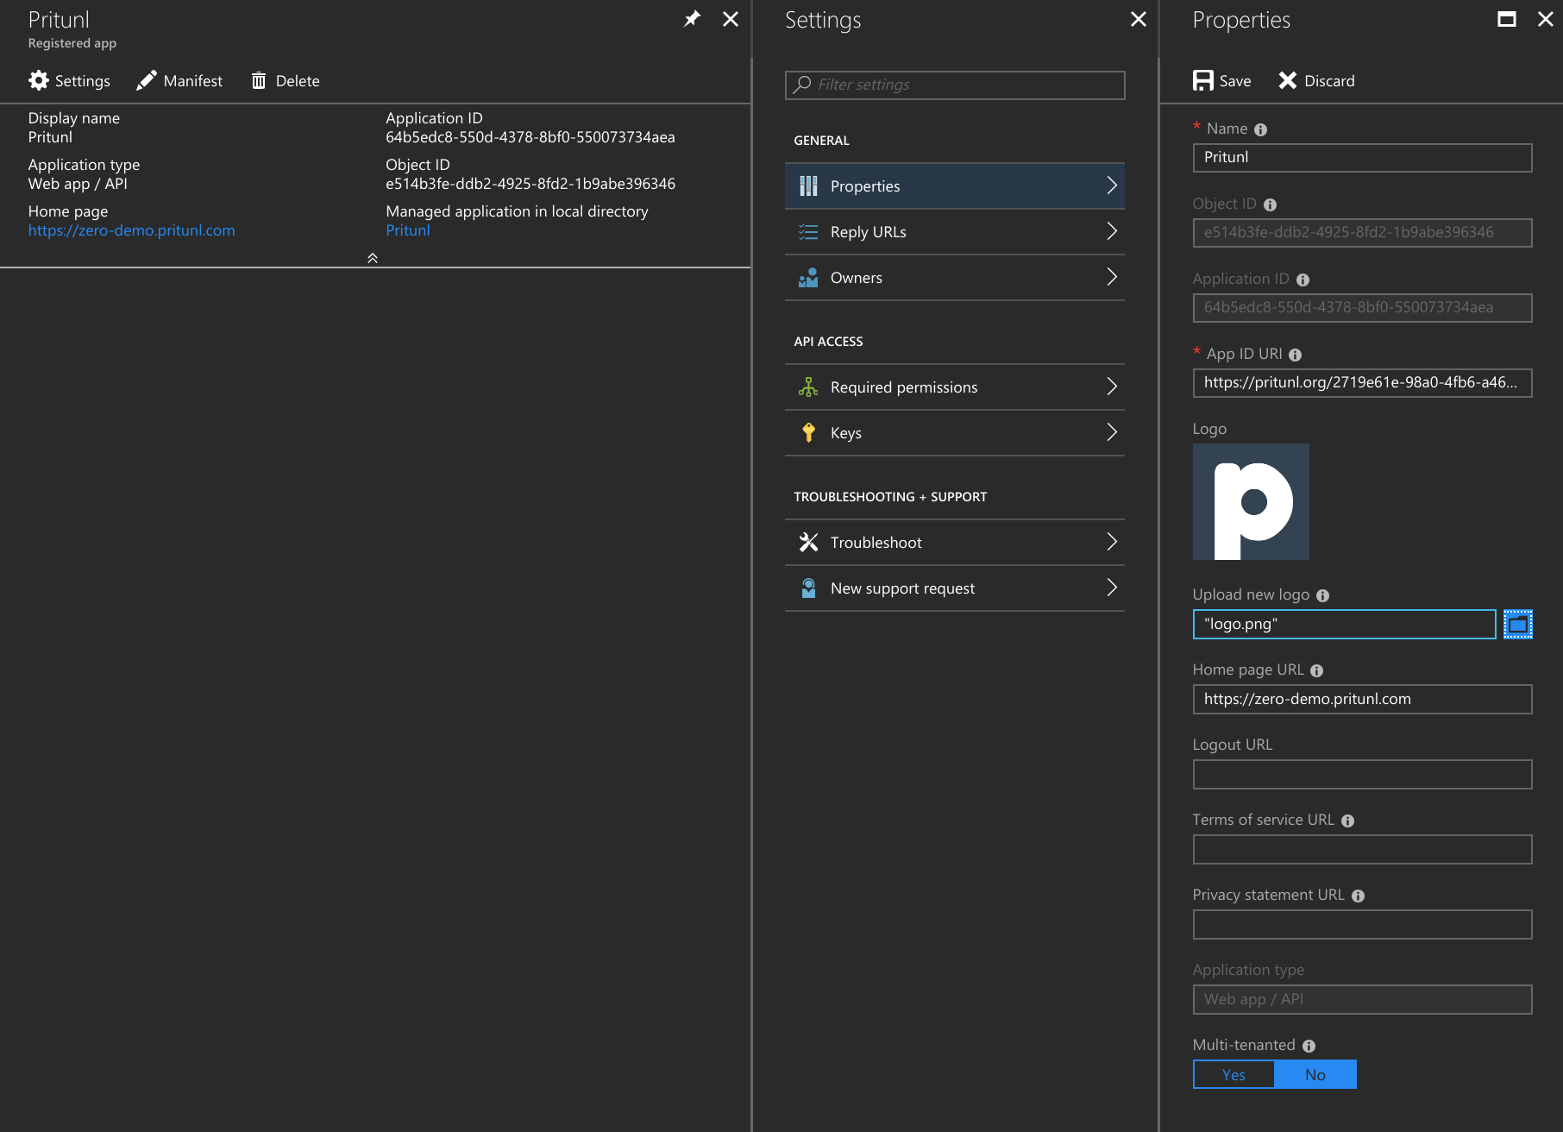Click the info icon next to Privacy statement URL
This screenshot has height=1132, width=1563.
click(x=1358, y=896)
